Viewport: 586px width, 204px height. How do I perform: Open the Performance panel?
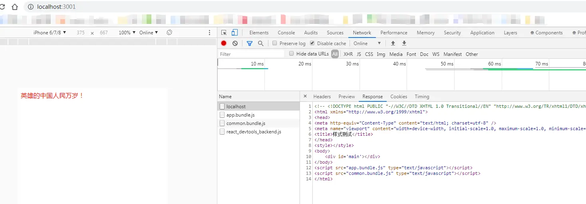pos(394,33)
